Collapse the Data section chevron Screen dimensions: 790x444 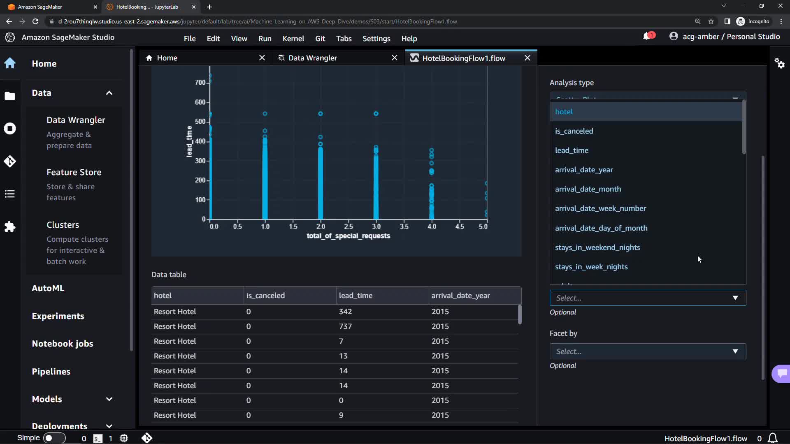tap(109, 93)
